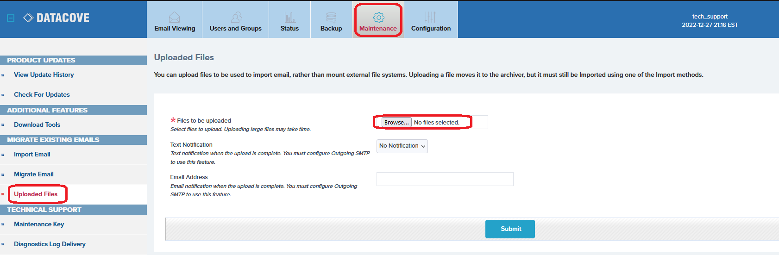This screenshot has width=779, height=255.
Task: Go to Check For Updates
Action: click(42, 95)
